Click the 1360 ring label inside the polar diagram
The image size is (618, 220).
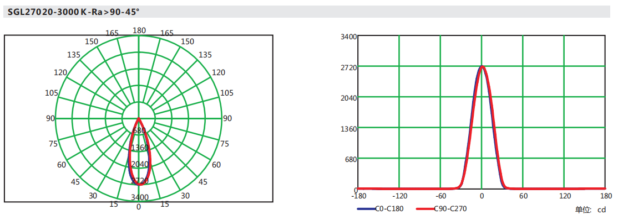140,148
